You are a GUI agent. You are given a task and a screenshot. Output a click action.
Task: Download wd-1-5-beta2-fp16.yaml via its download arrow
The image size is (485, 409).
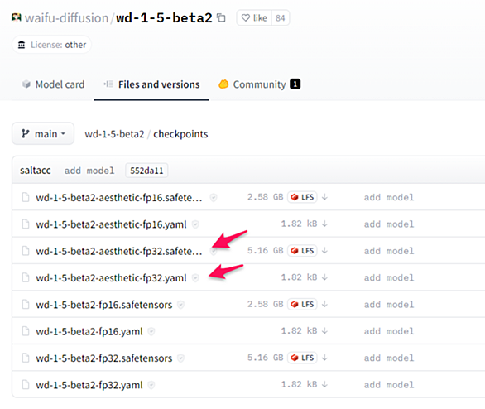click(324, 331)
